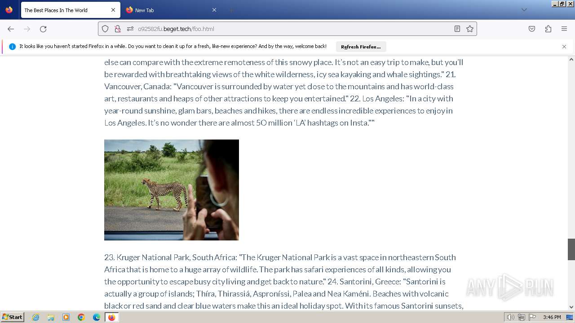Launch Internet Explorer from taskbar
The height and width of the screenshot is (323, 575).
35,317
